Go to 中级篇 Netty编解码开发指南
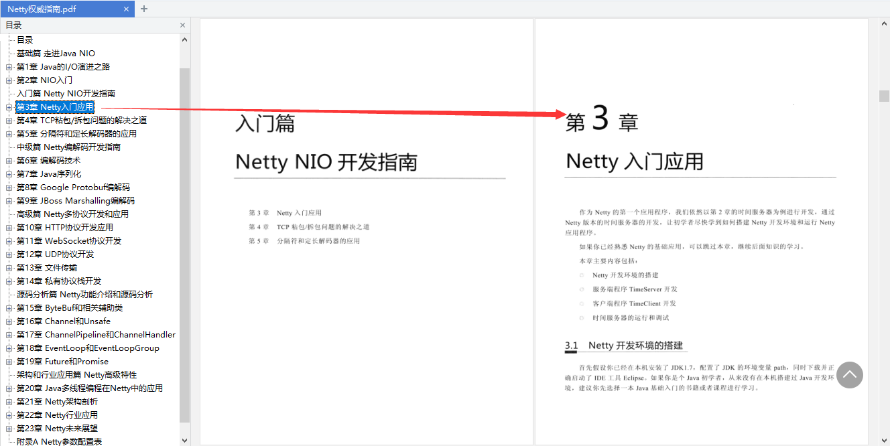This screenshot has width=890, height=446. pos(68,147)
